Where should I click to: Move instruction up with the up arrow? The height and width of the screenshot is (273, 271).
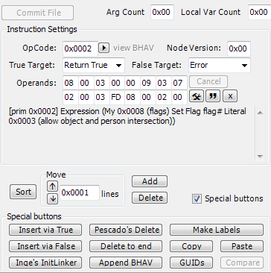point(52,186)
